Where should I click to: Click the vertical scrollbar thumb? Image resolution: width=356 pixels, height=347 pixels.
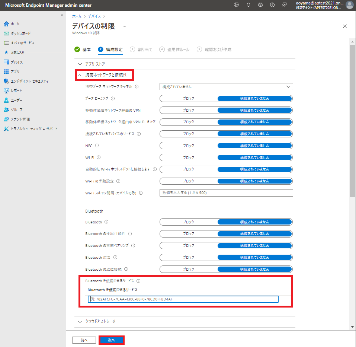pos(352,120)
